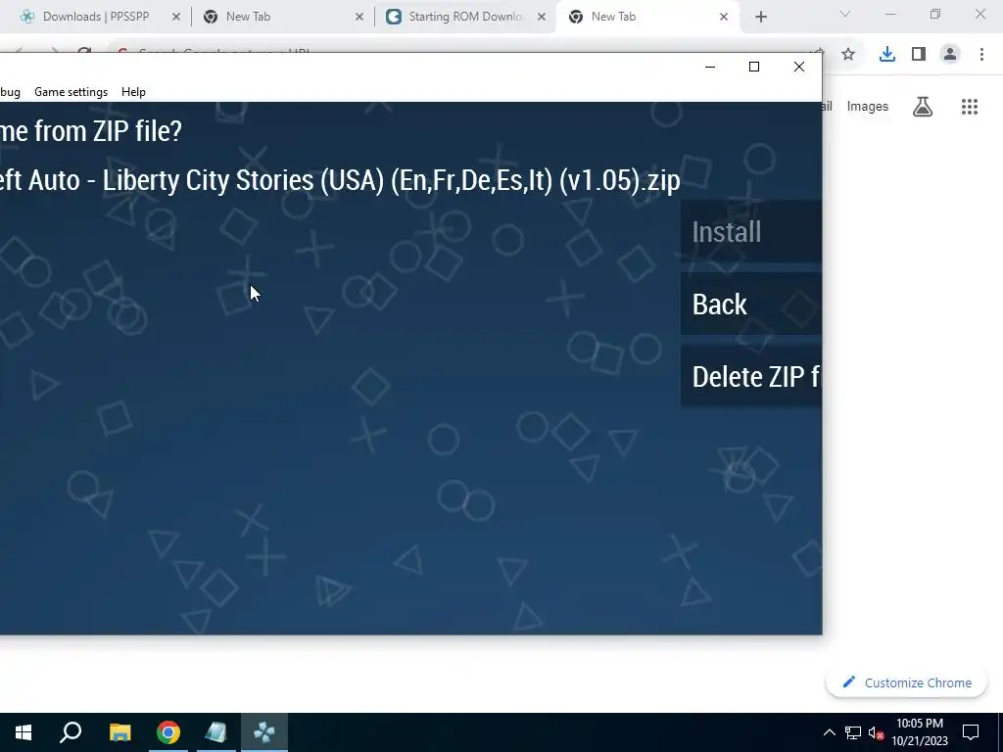The width and height of the screenshot is (1003, 752).
Task: Open the Chrome tab search chevron
Action: click(845, 14)
